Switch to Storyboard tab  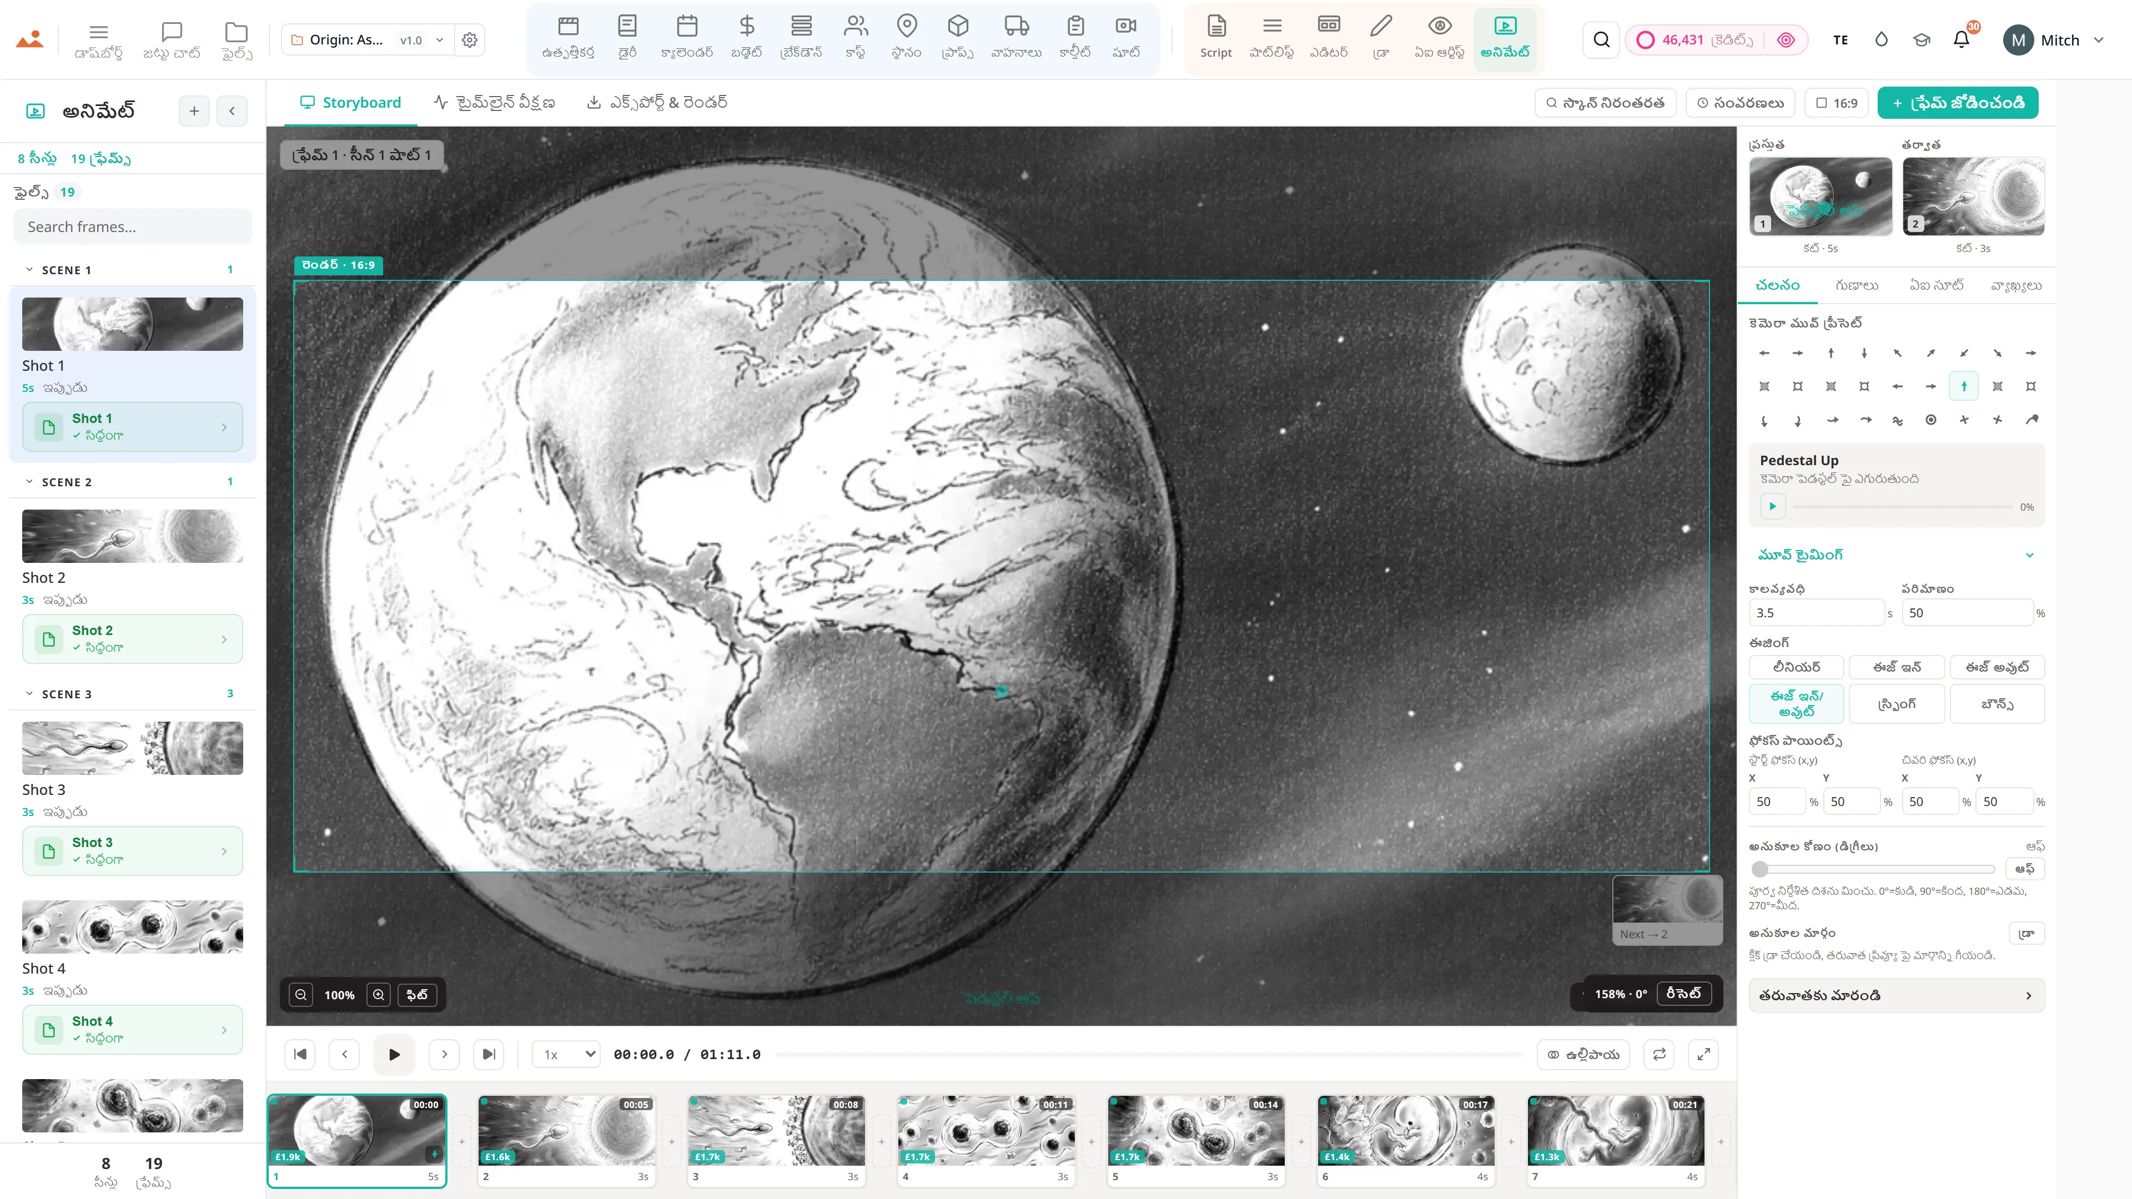350,103
